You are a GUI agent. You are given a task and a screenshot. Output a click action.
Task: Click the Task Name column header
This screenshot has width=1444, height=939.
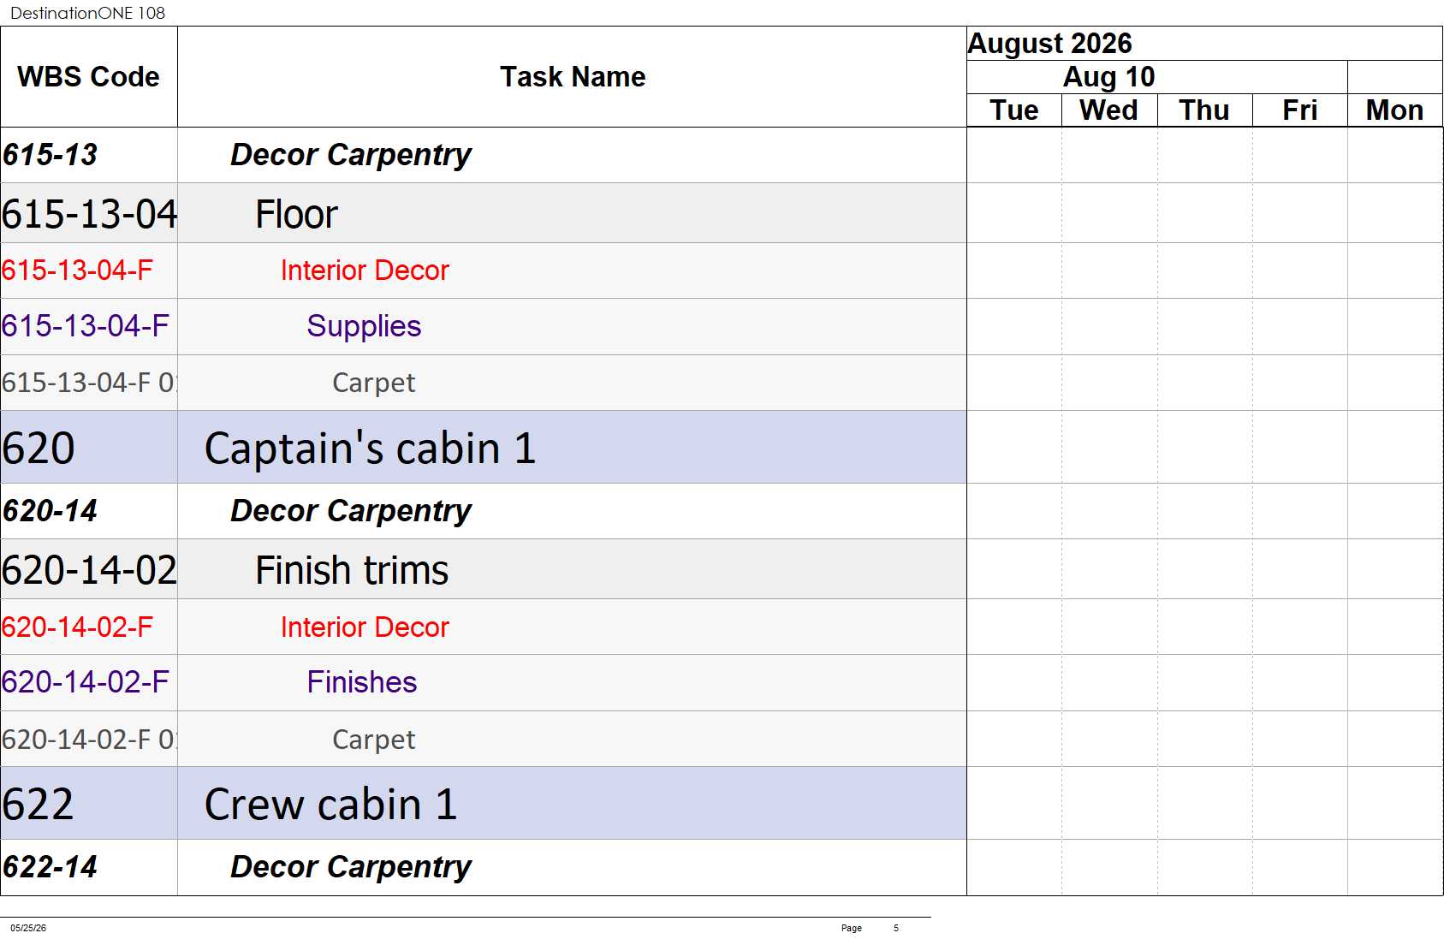[x=572, y=77]
